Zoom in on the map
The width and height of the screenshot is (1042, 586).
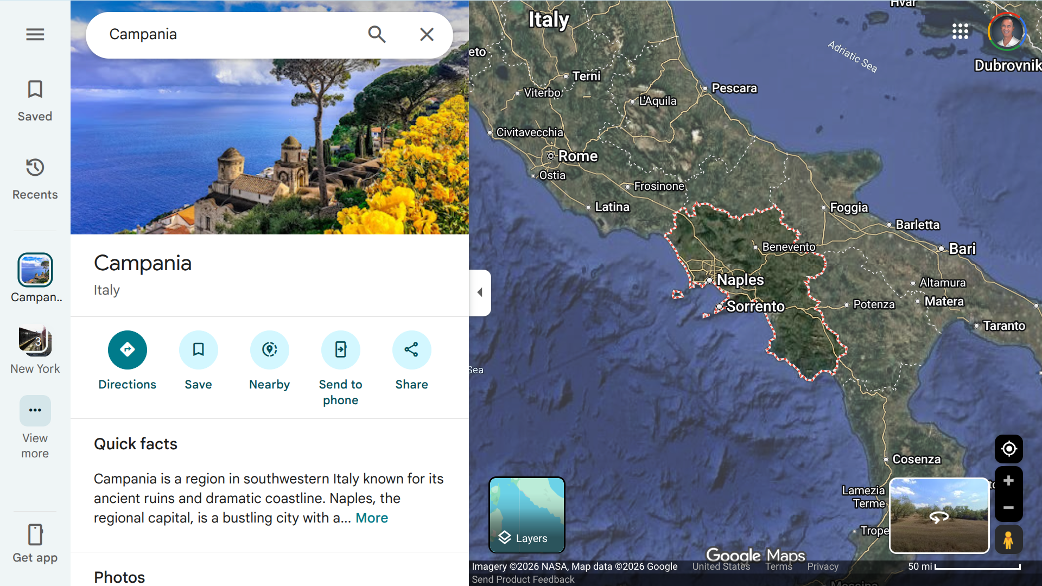[1008, 481]
